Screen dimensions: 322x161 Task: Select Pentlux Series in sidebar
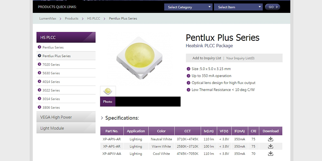point(66,47)
